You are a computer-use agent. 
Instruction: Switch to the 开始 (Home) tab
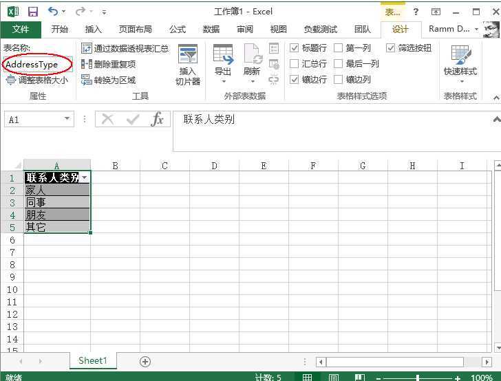tap(60, 30)
